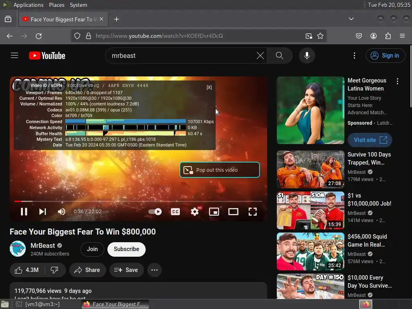Subscribe to MrBeast channel
The width and height of the screenshot is (412, 309).
click(126, 249)
